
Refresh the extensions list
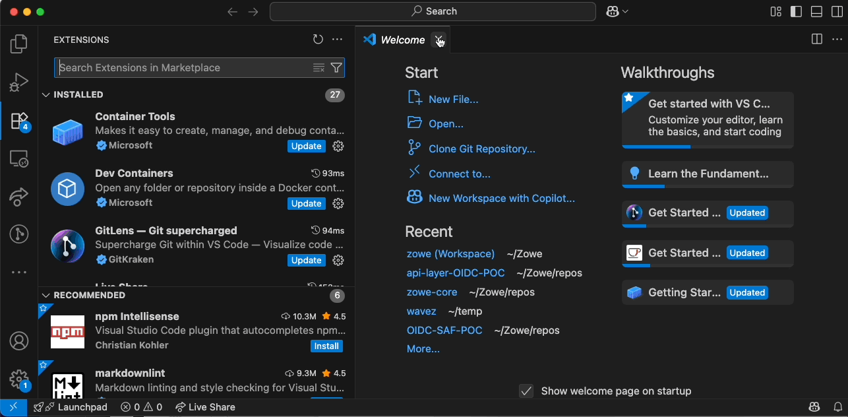tap(318, 40)
